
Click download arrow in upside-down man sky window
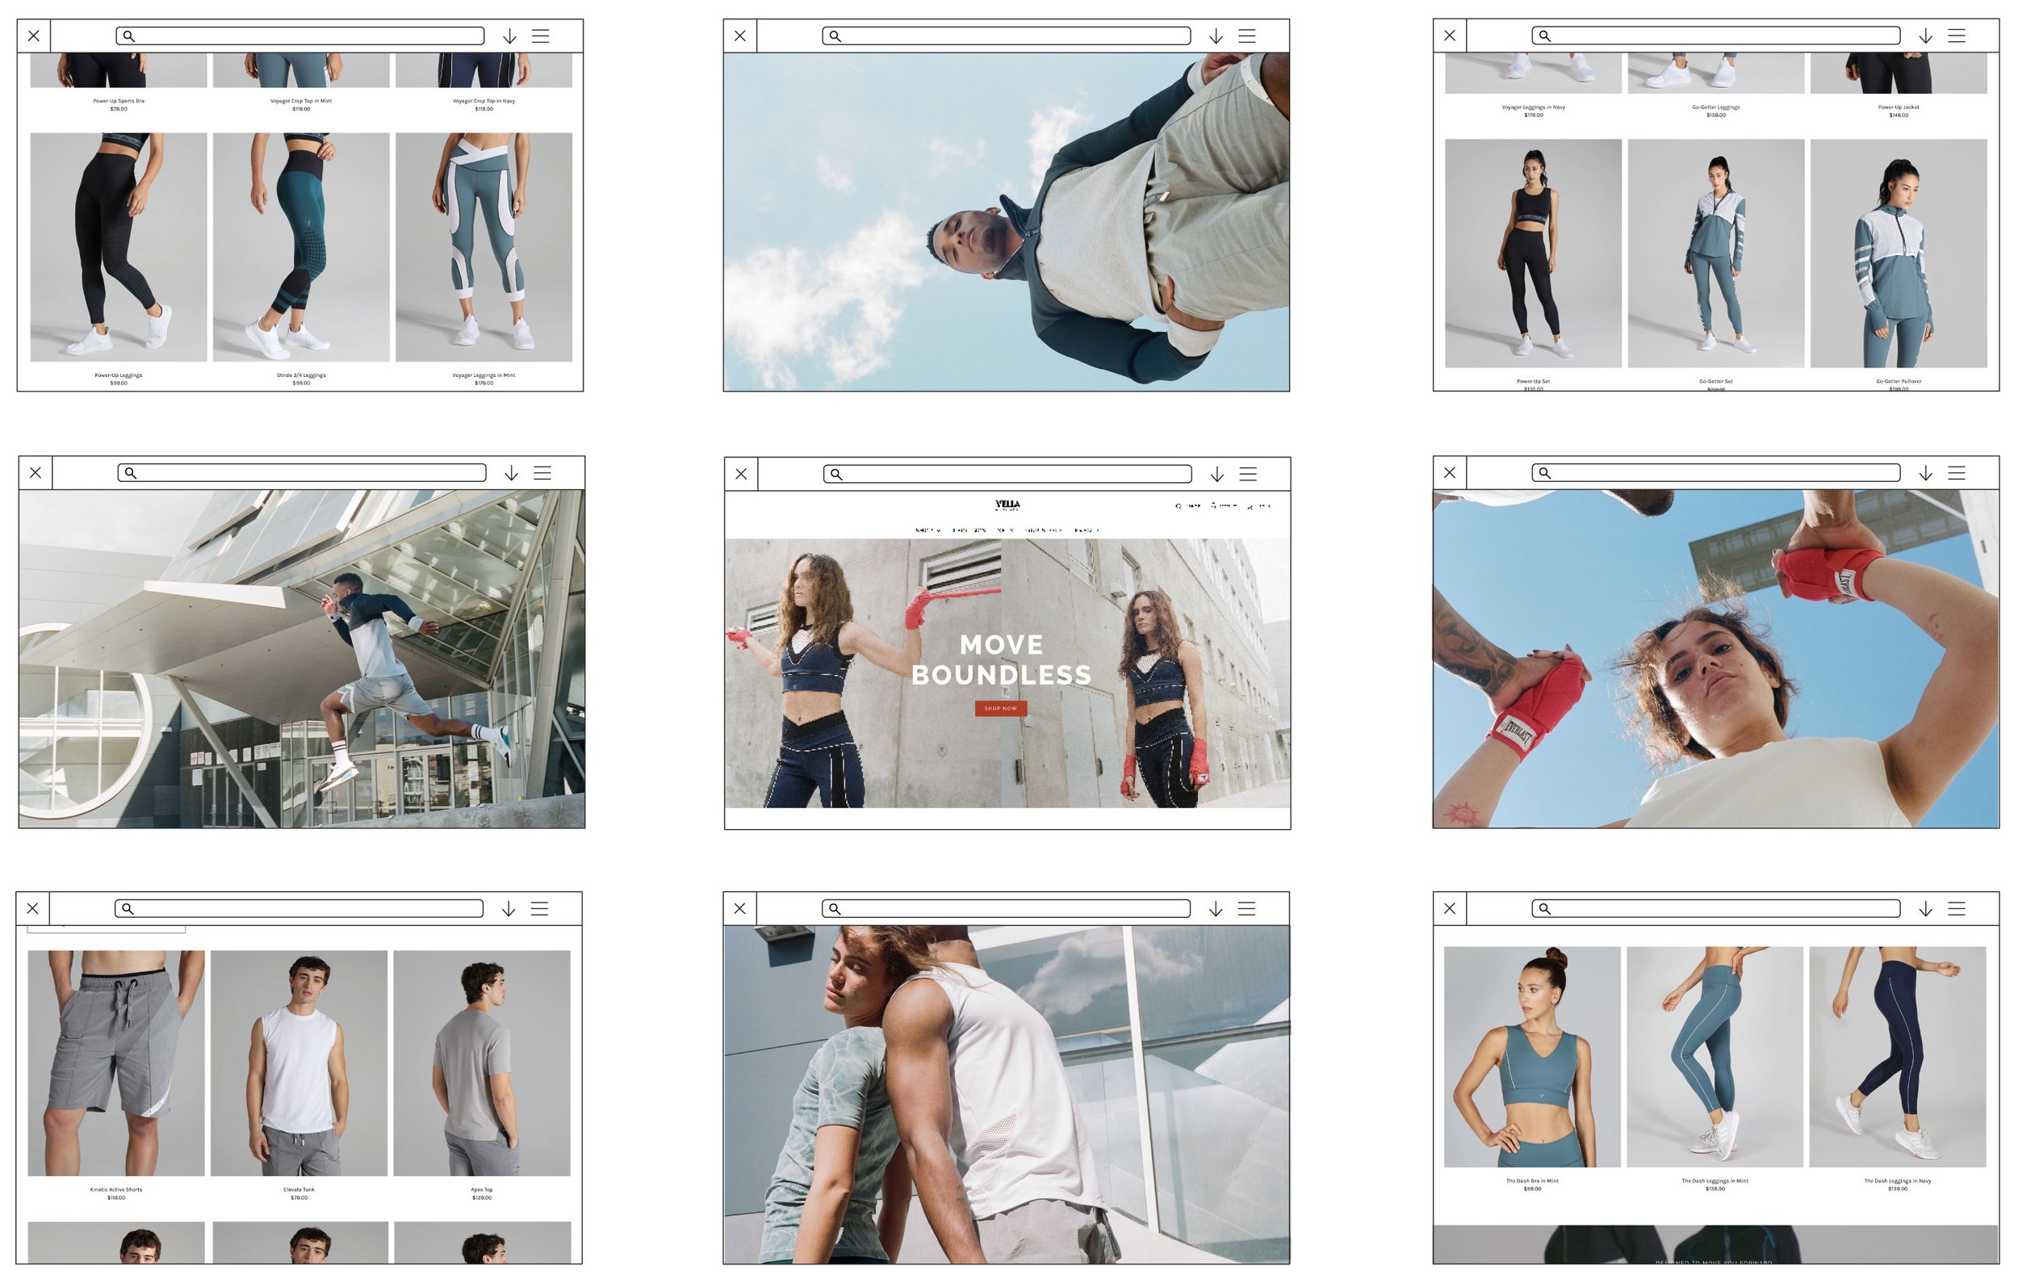click(x=1216, y=36)
